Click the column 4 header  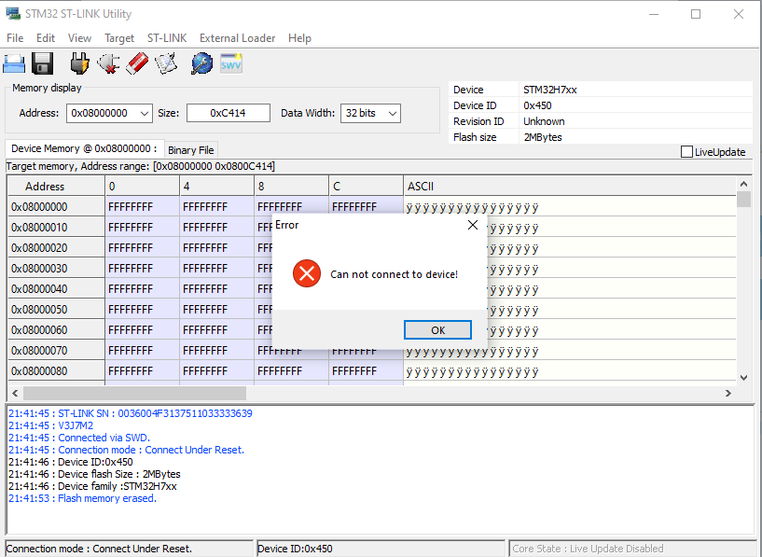click(216, 187)
